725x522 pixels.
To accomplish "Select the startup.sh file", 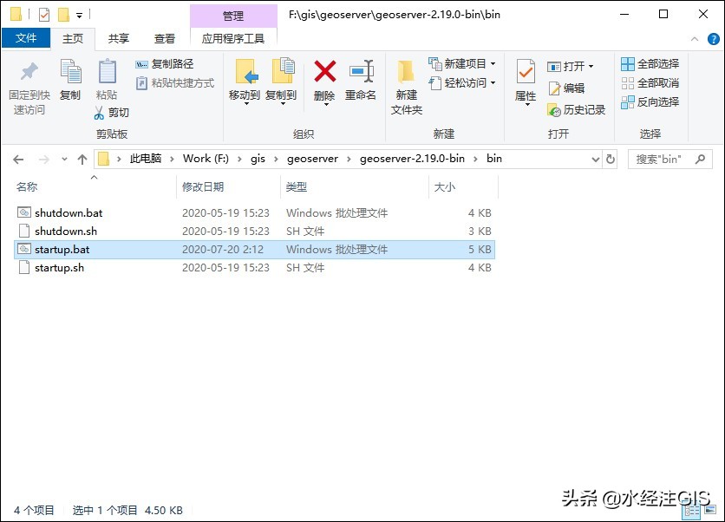I will 254,268.
